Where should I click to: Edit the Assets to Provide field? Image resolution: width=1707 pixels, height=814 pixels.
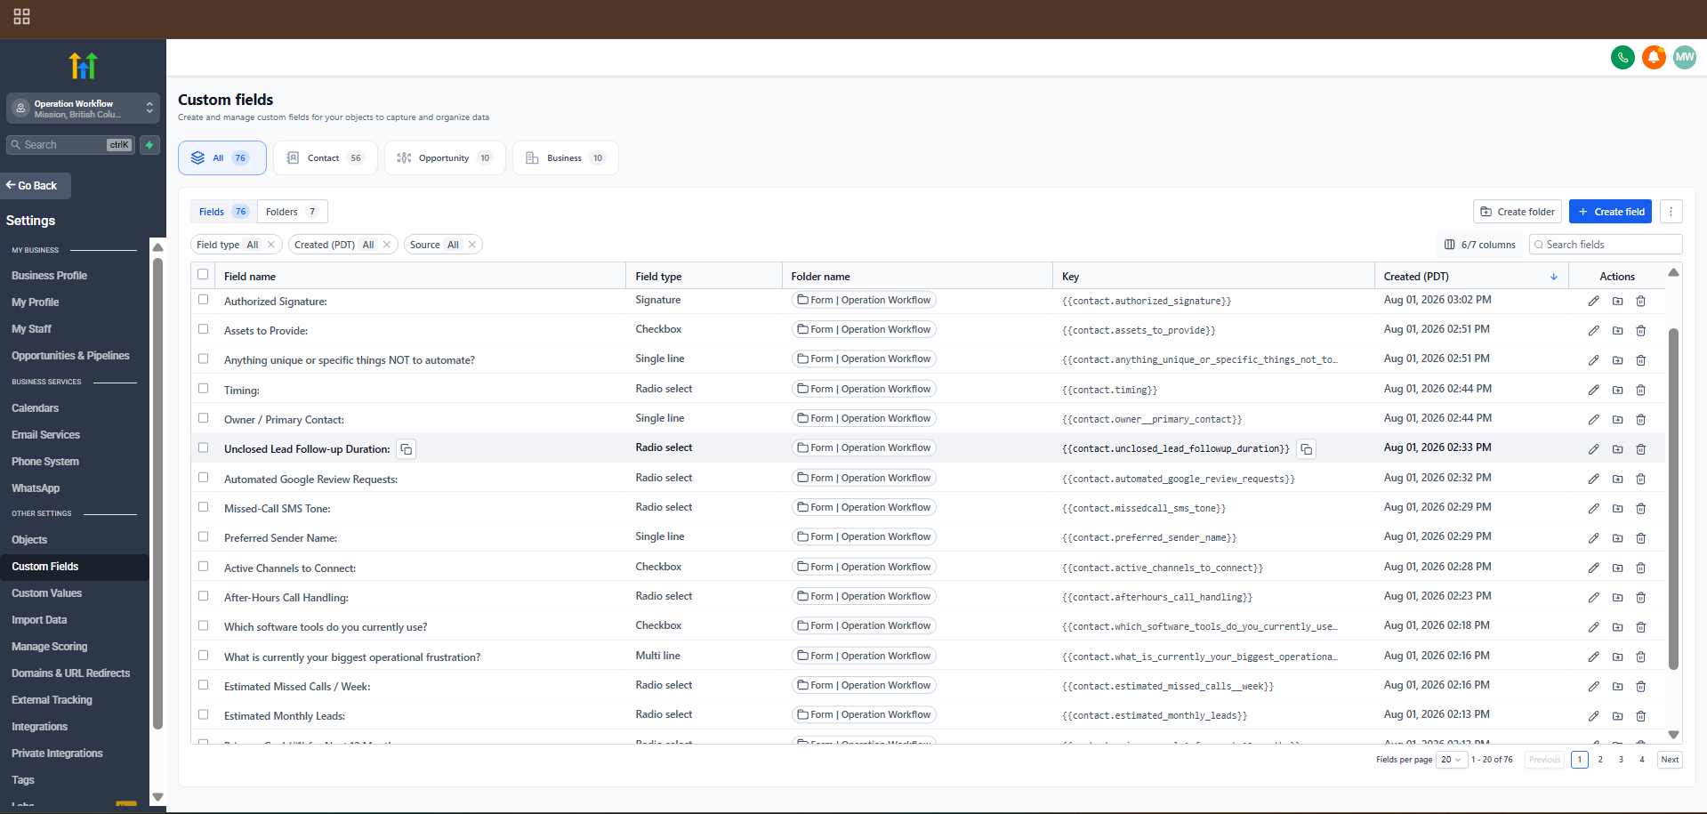tap(1594, 331)
